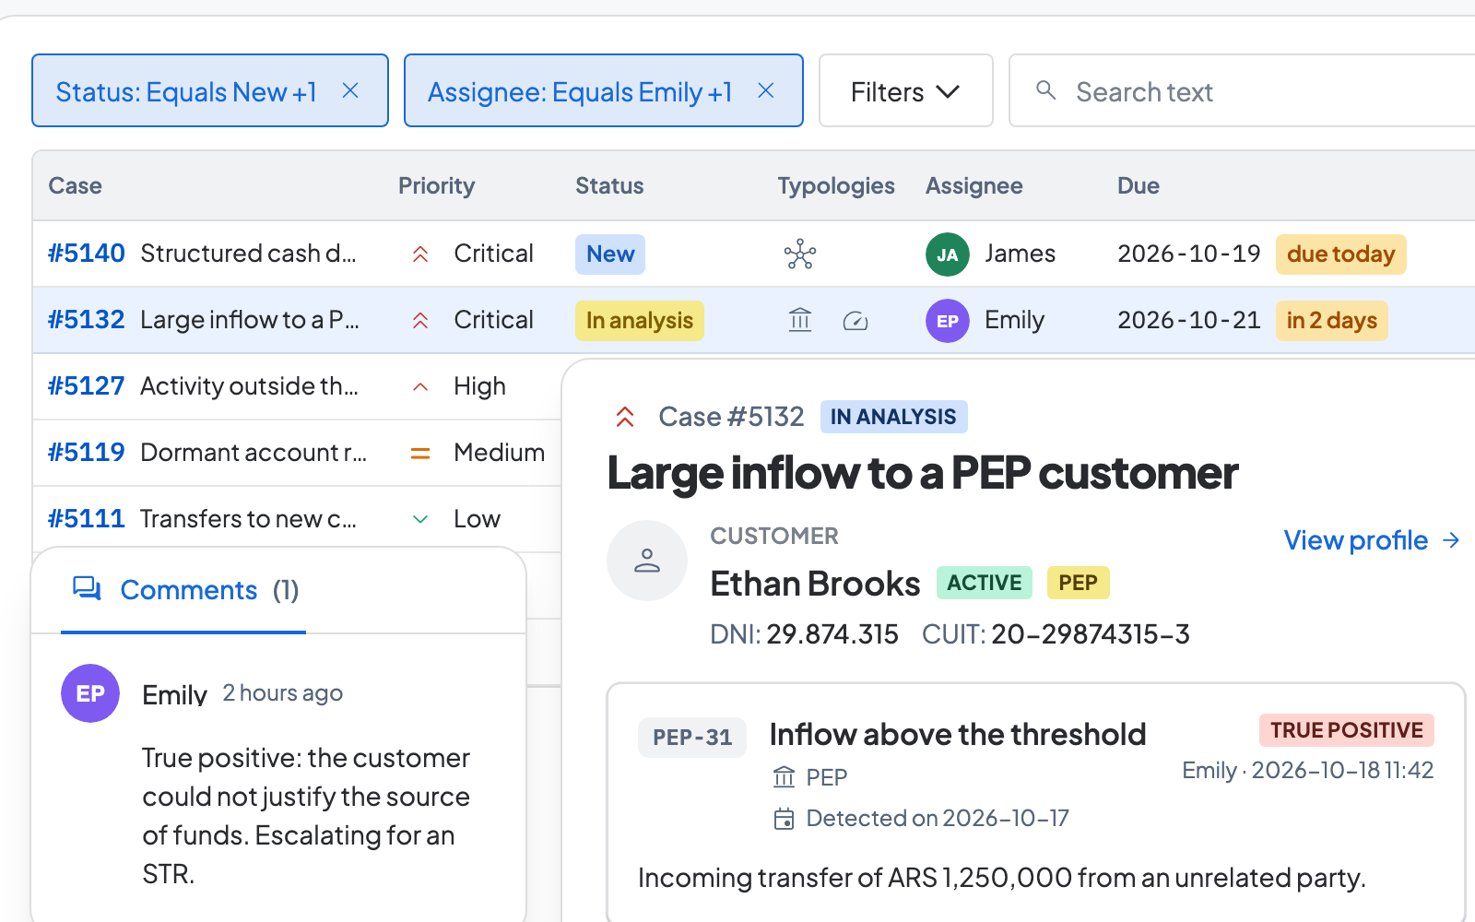Click the In analysis badge in row #5132
The width and height of the screenshot is (1475, 922).
[640, 320]
